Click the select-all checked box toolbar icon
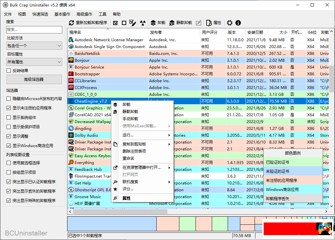This screenshot has width=335, height=240. [x=115, y=23]
